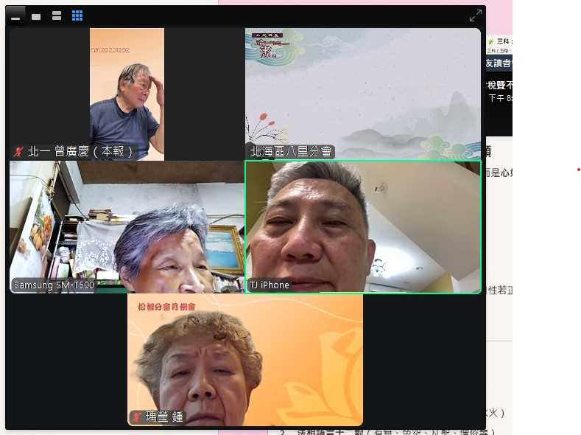This screenshot has width=581, height=435.
Task: Click the 北一 曾廣慶（本報）name label
Action: click(81, 152)
